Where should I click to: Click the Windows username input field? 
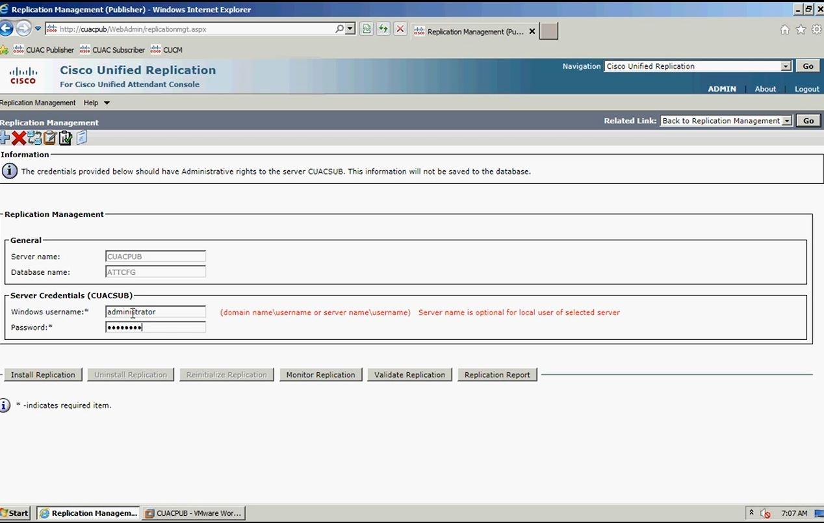point(155,312)
